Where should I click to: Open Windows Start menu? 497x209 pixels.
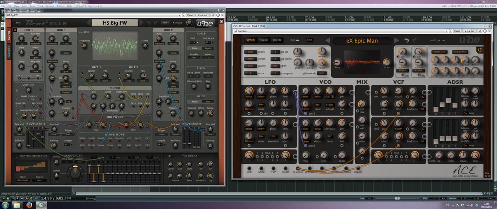tap(5, 205)
